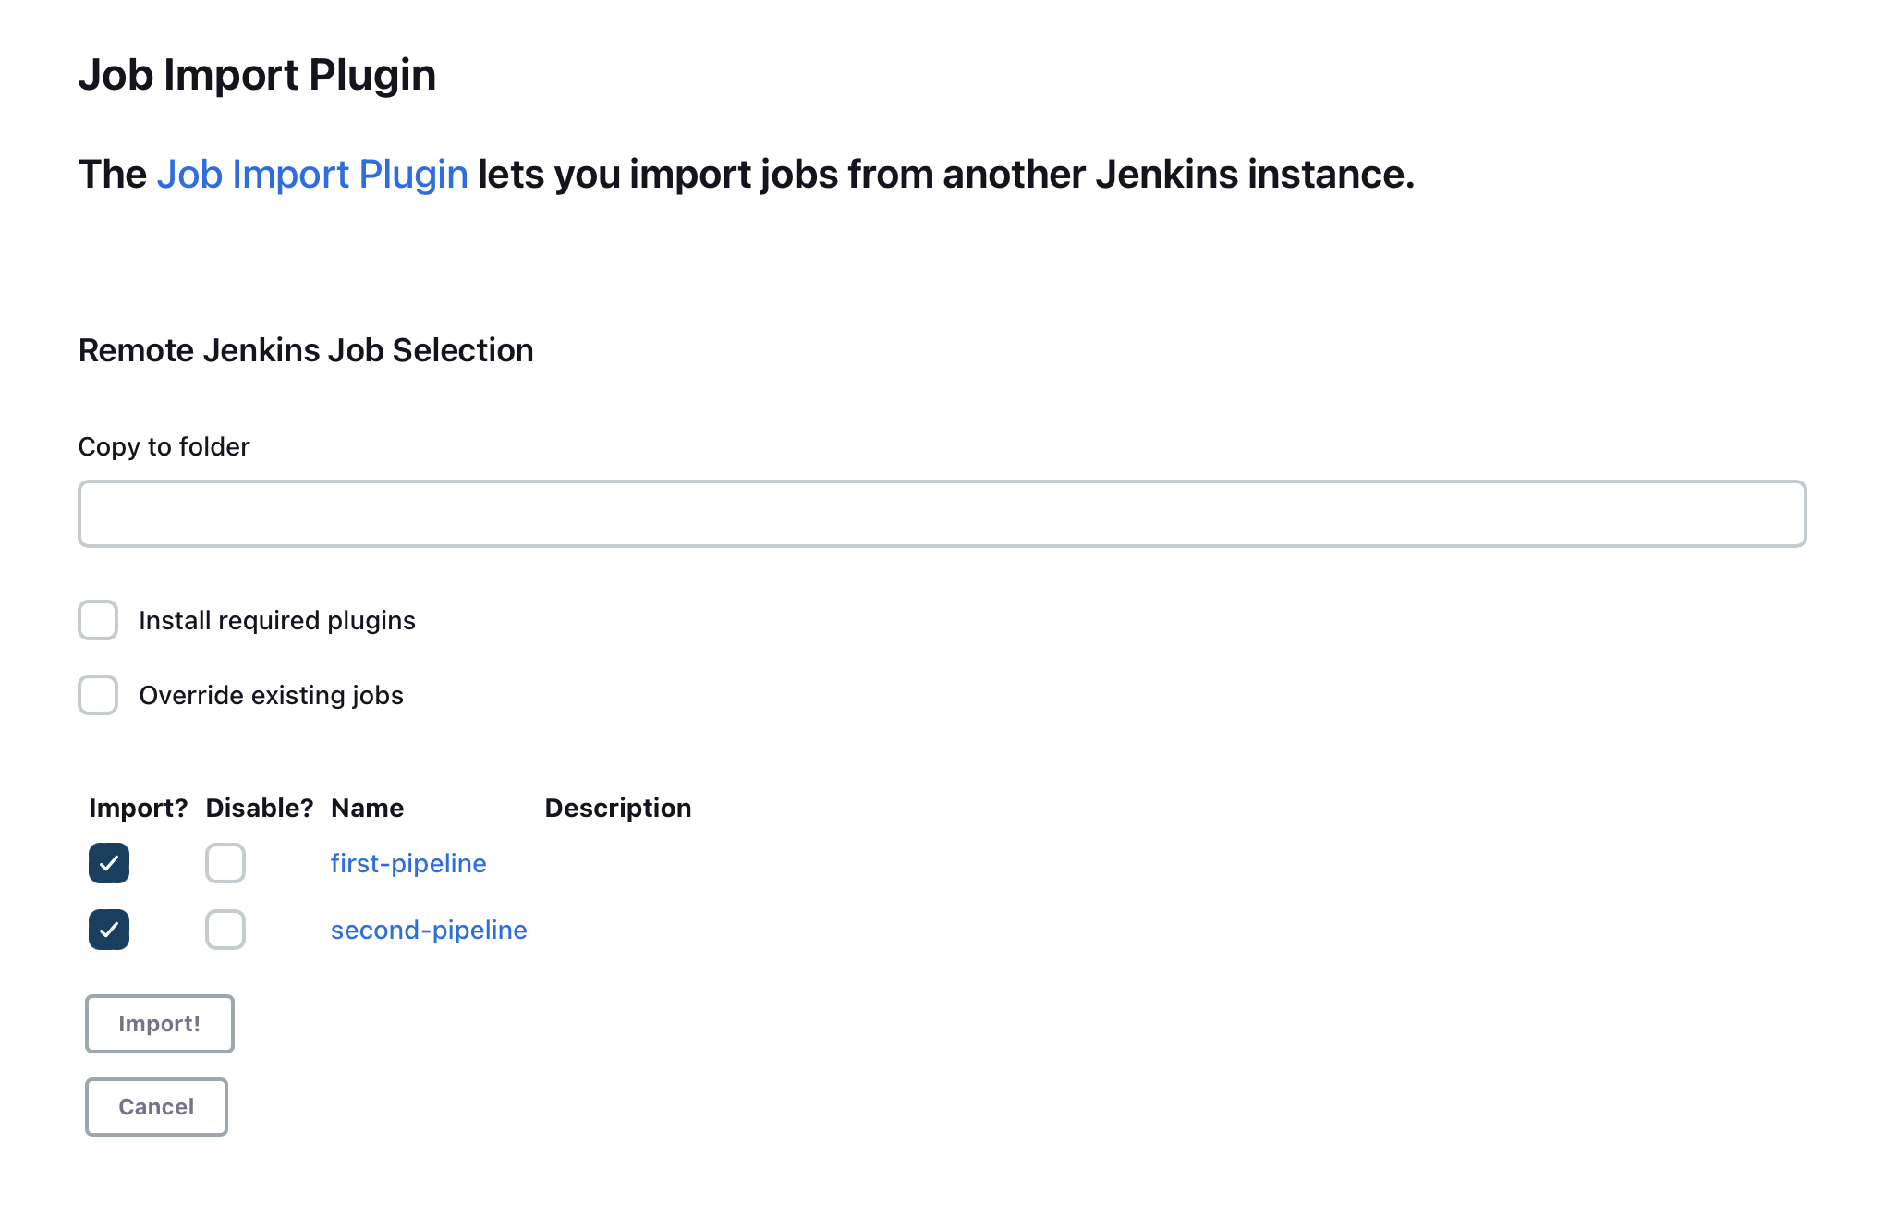Open the first-pipeline job link

[x=408, y=863]
